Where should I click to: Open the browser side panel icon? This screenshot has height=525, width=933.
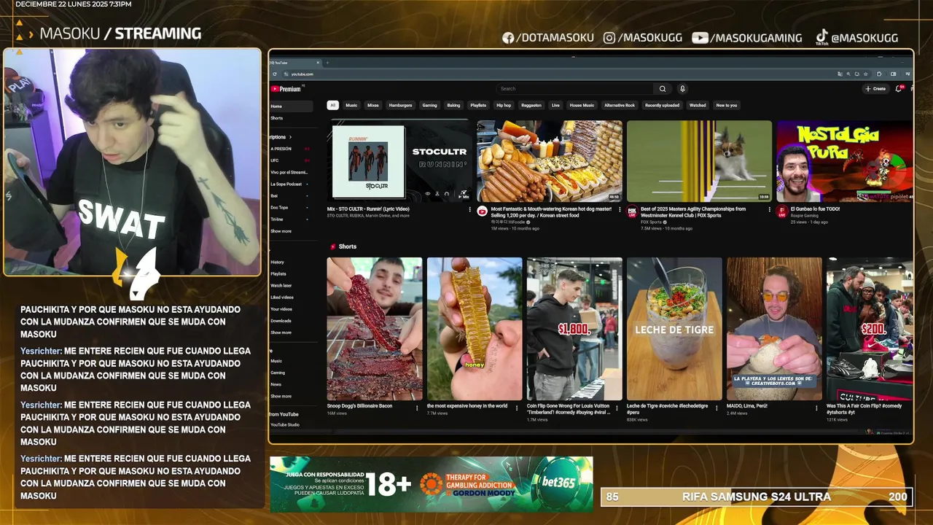[894, 74]
